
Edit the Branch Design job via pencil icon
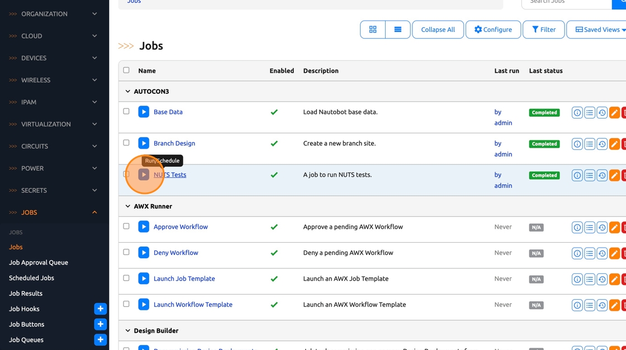[614, 144]
